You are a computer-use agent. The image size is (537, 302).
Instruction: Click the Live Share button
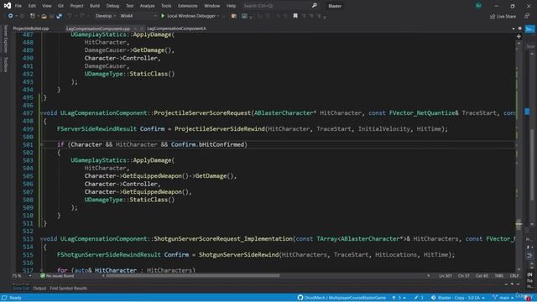point(503,16)
